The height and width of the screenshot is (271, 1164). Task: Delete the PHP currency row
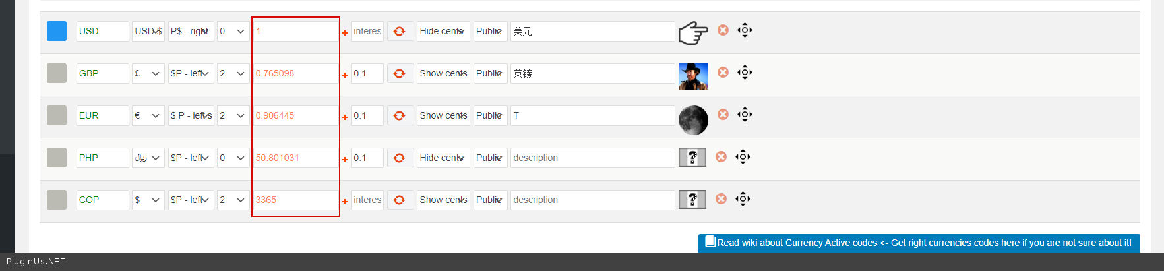pyautogui.click(x=721, y=157)
